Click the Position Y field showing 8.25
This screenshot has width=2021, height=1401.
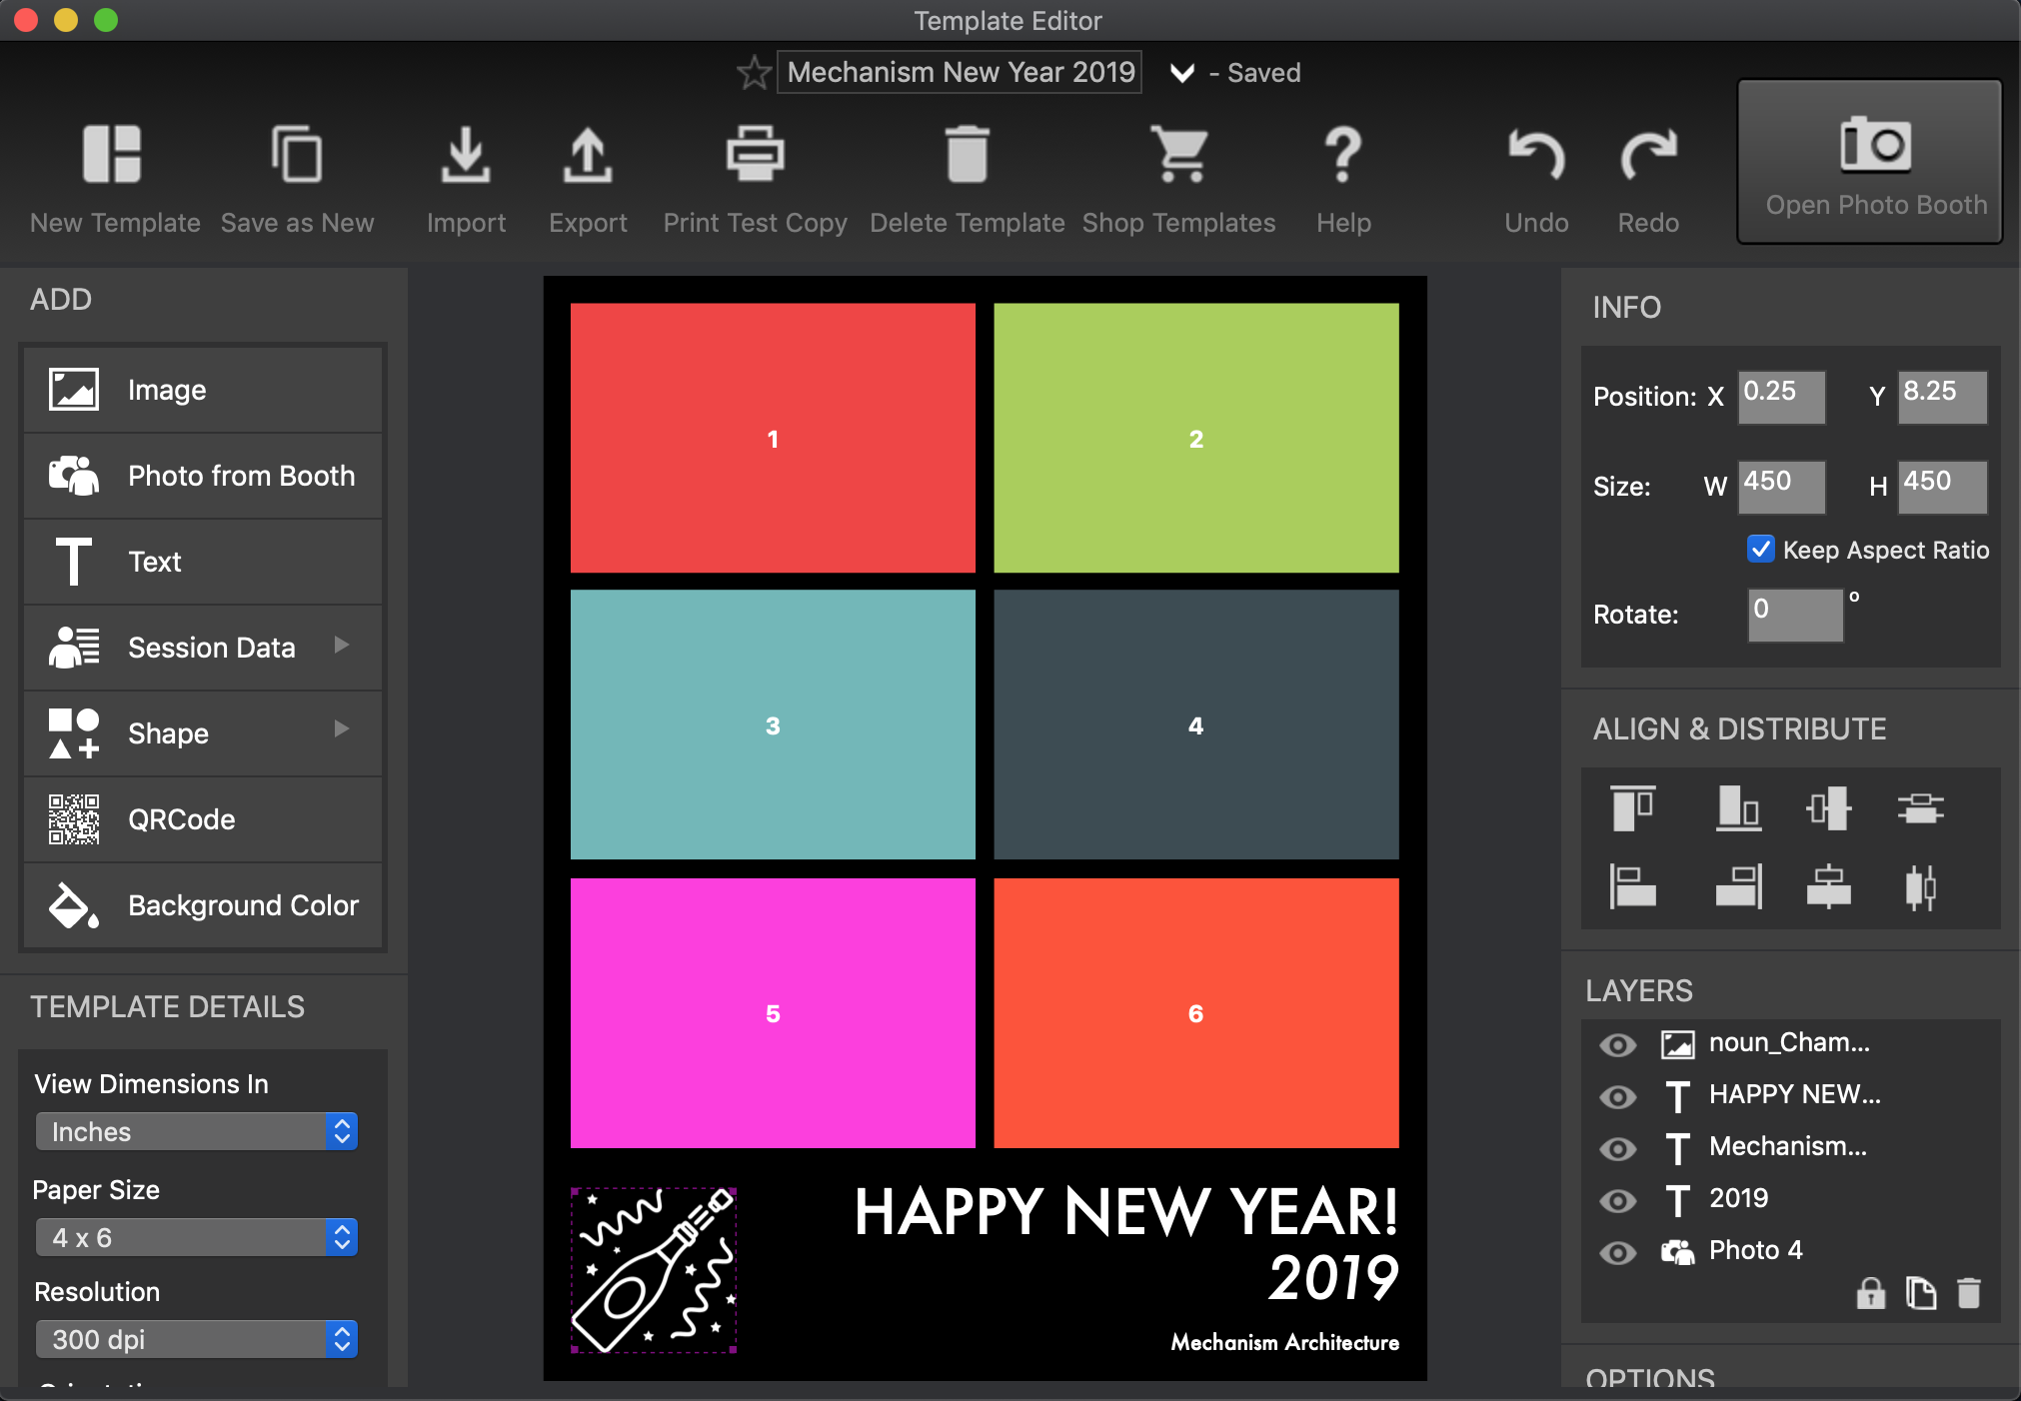1942,396
